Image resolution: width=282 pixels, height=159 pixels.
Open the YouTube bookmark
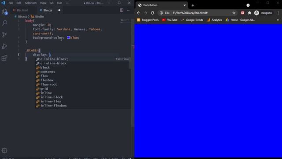coord(170,20)
